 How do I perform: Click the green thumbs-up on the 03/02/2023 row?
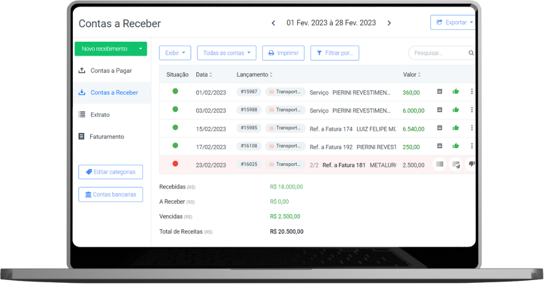tap(456, 110)
